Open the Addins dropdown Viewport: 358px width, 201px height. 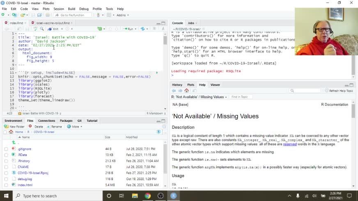coord(122,15)
